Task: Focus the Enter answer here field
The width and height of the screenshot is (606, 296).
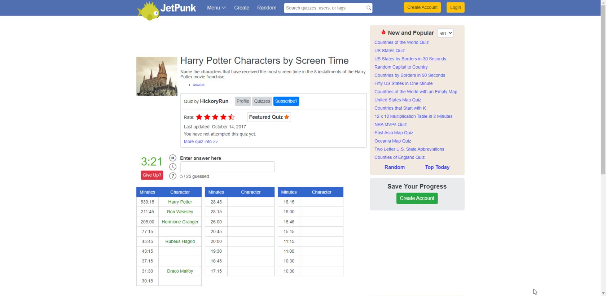Action: (x=227, y=167)
